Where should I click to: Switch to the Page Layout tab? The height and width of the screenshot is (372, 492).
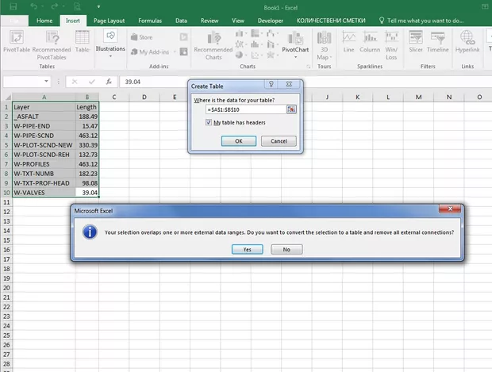109,19
